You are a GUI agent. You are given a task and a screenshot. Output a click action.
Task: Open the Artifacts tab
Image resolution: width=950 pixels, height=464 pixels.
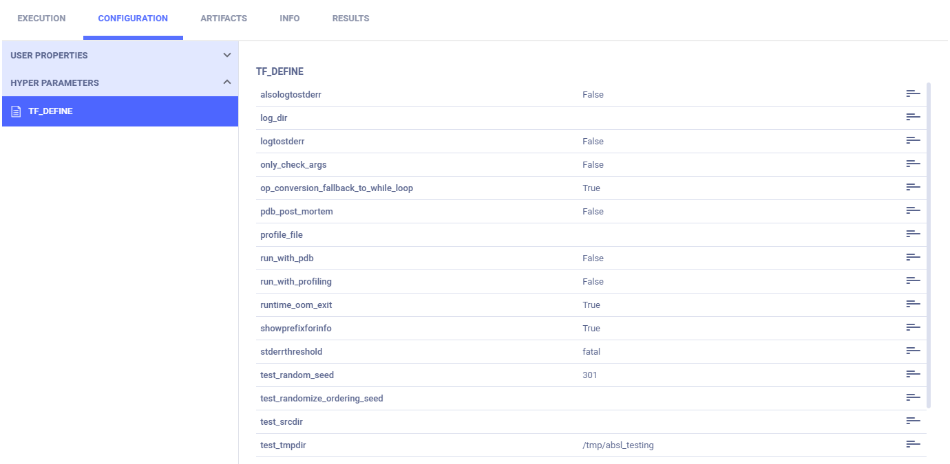[x=224, y=19]
